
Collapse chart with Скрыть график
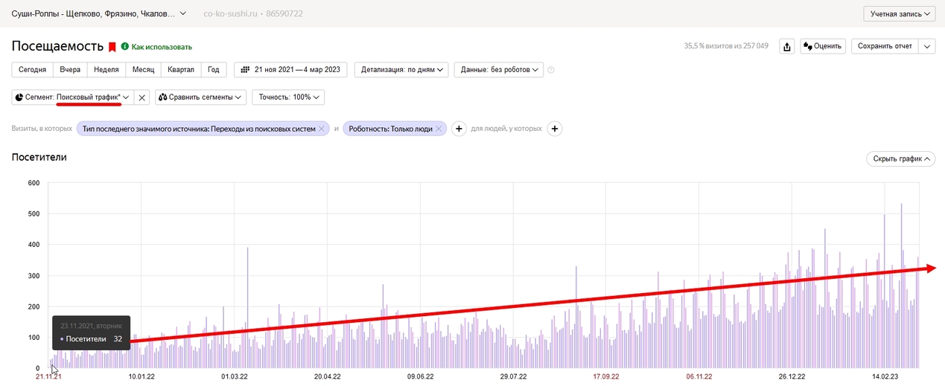pos(900,159)
